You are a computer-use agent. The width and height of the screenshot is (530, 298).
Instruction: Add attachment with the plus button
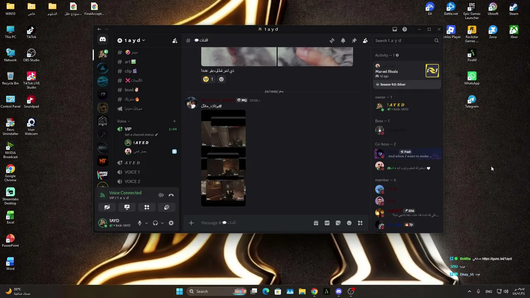191,223
